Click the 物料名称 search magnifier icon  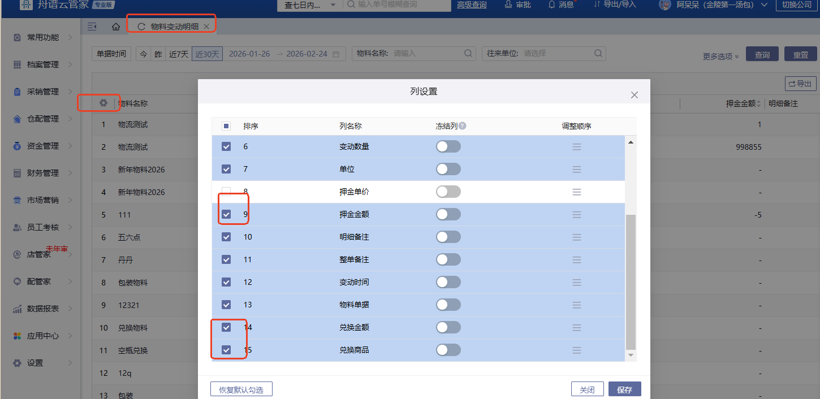(468, 54)
